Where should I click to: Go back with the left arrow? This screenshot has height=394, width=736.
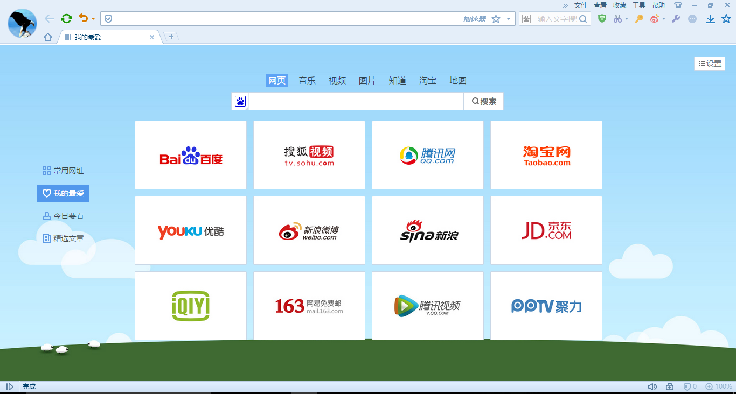tap(50, 19)
